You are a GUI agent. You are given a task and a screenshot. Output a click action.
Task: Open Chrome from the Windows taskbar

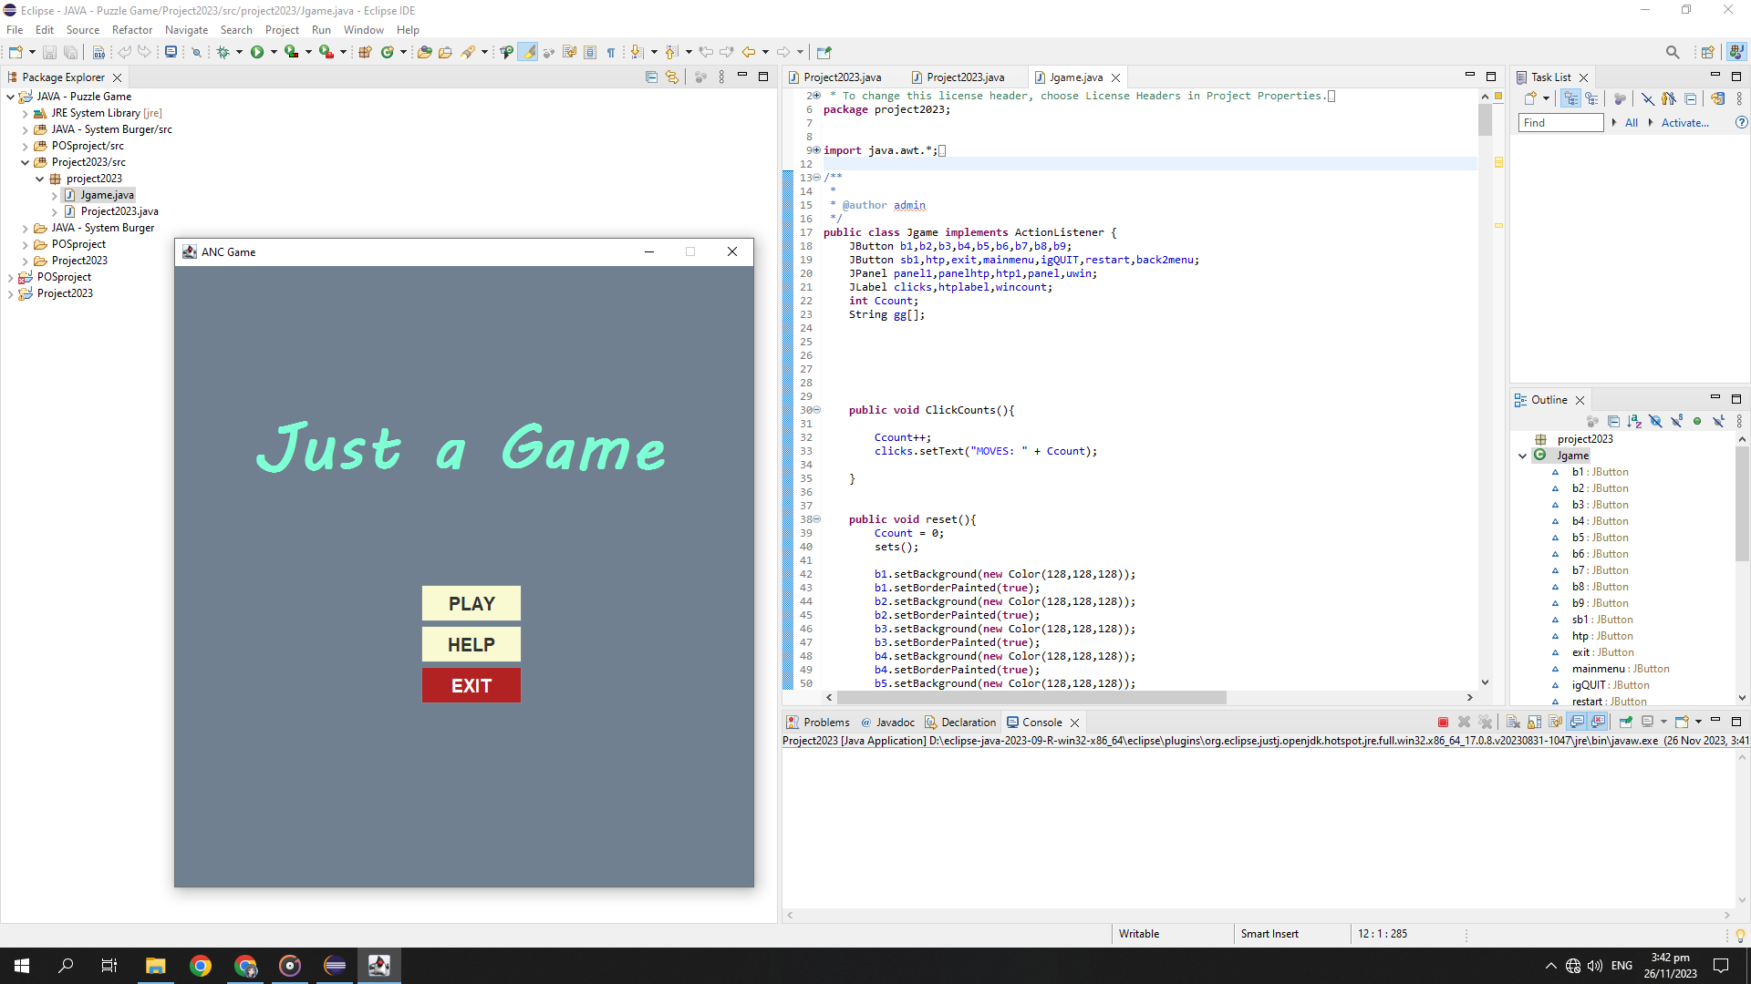click(201, 966)
